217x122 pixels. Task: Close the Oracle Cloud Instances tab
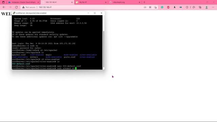click(38, 2)
